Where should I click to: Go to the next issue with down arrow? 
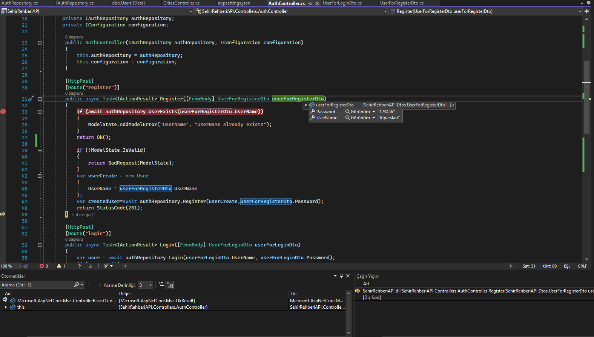tap(90, 266)
